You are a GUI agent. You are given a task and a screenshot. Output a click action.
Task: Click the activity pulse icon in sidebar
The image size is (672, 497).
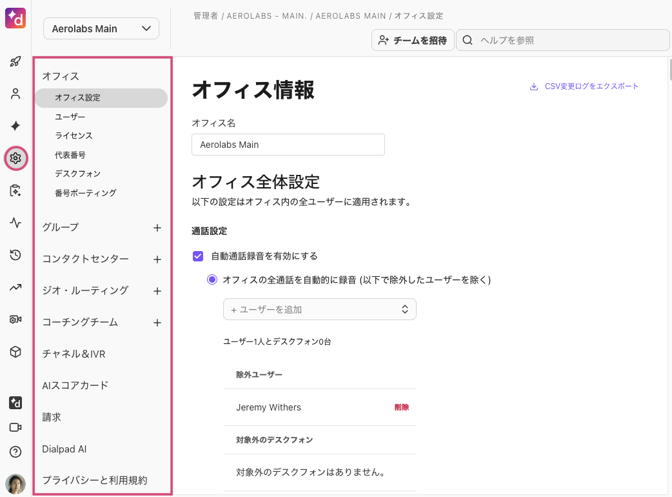15,223
